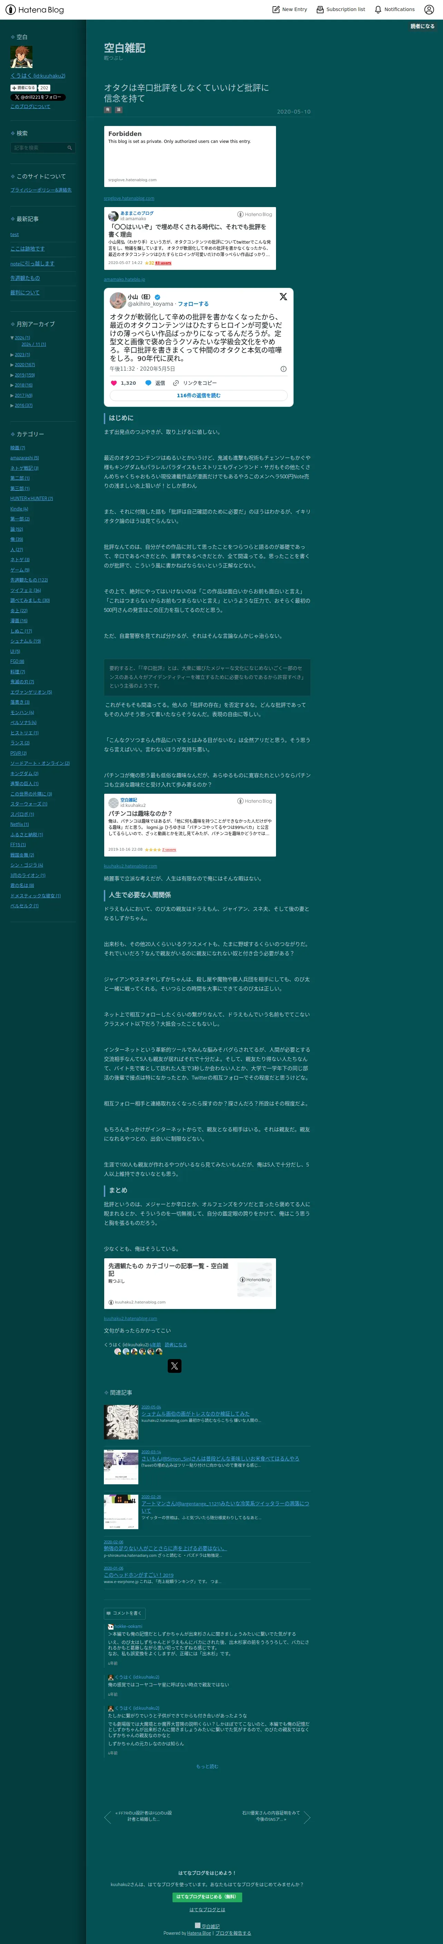This screenshot has height=1944, width=443.
Task: Expand the 2023 archive year
Action: click(x=12, y=355)
